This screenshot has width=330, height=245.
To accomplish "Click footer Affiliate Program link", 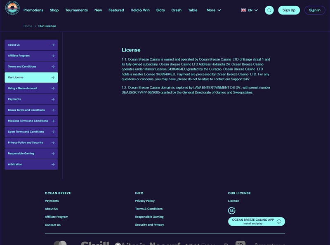I will tap(57, 217).
